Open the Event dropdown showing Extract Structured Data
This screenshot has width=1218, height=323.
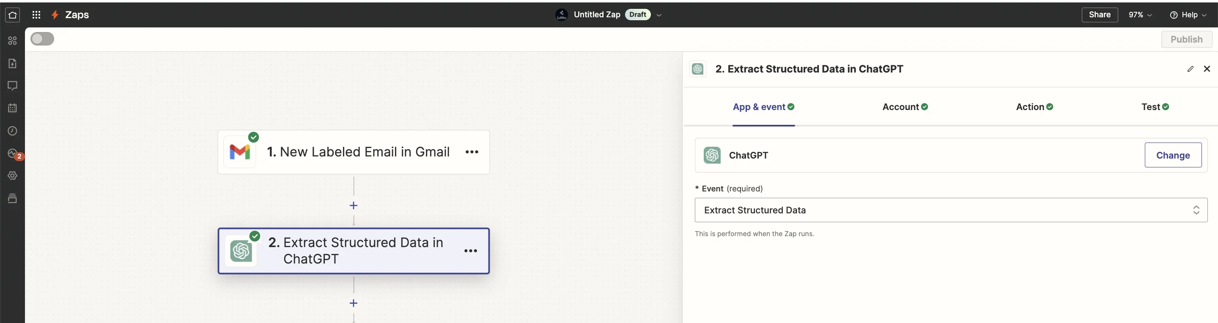tap(950, 210)
